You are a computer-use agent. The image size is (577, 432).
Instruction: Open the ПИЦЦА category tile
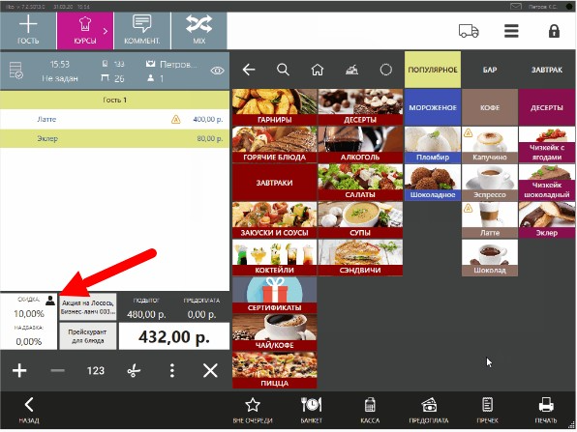[275, 370]
